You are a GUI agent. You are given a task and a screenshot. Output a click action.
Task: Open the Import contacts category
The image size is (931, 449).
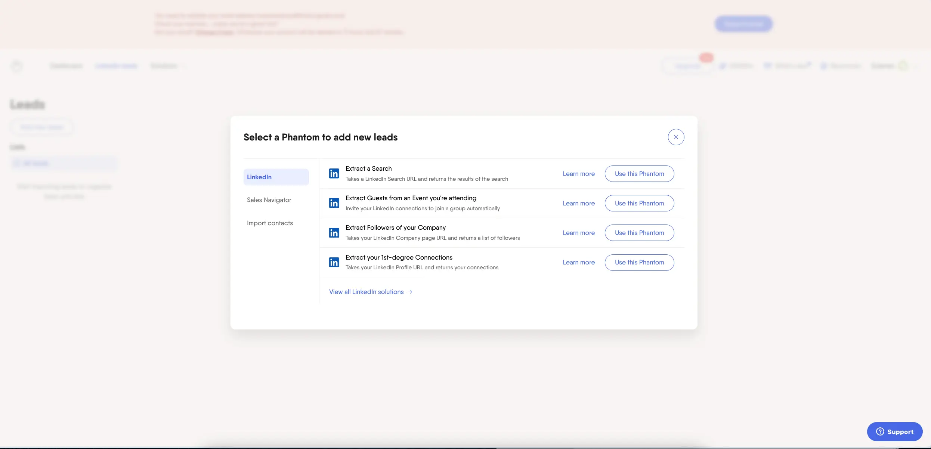coord(270,223)
